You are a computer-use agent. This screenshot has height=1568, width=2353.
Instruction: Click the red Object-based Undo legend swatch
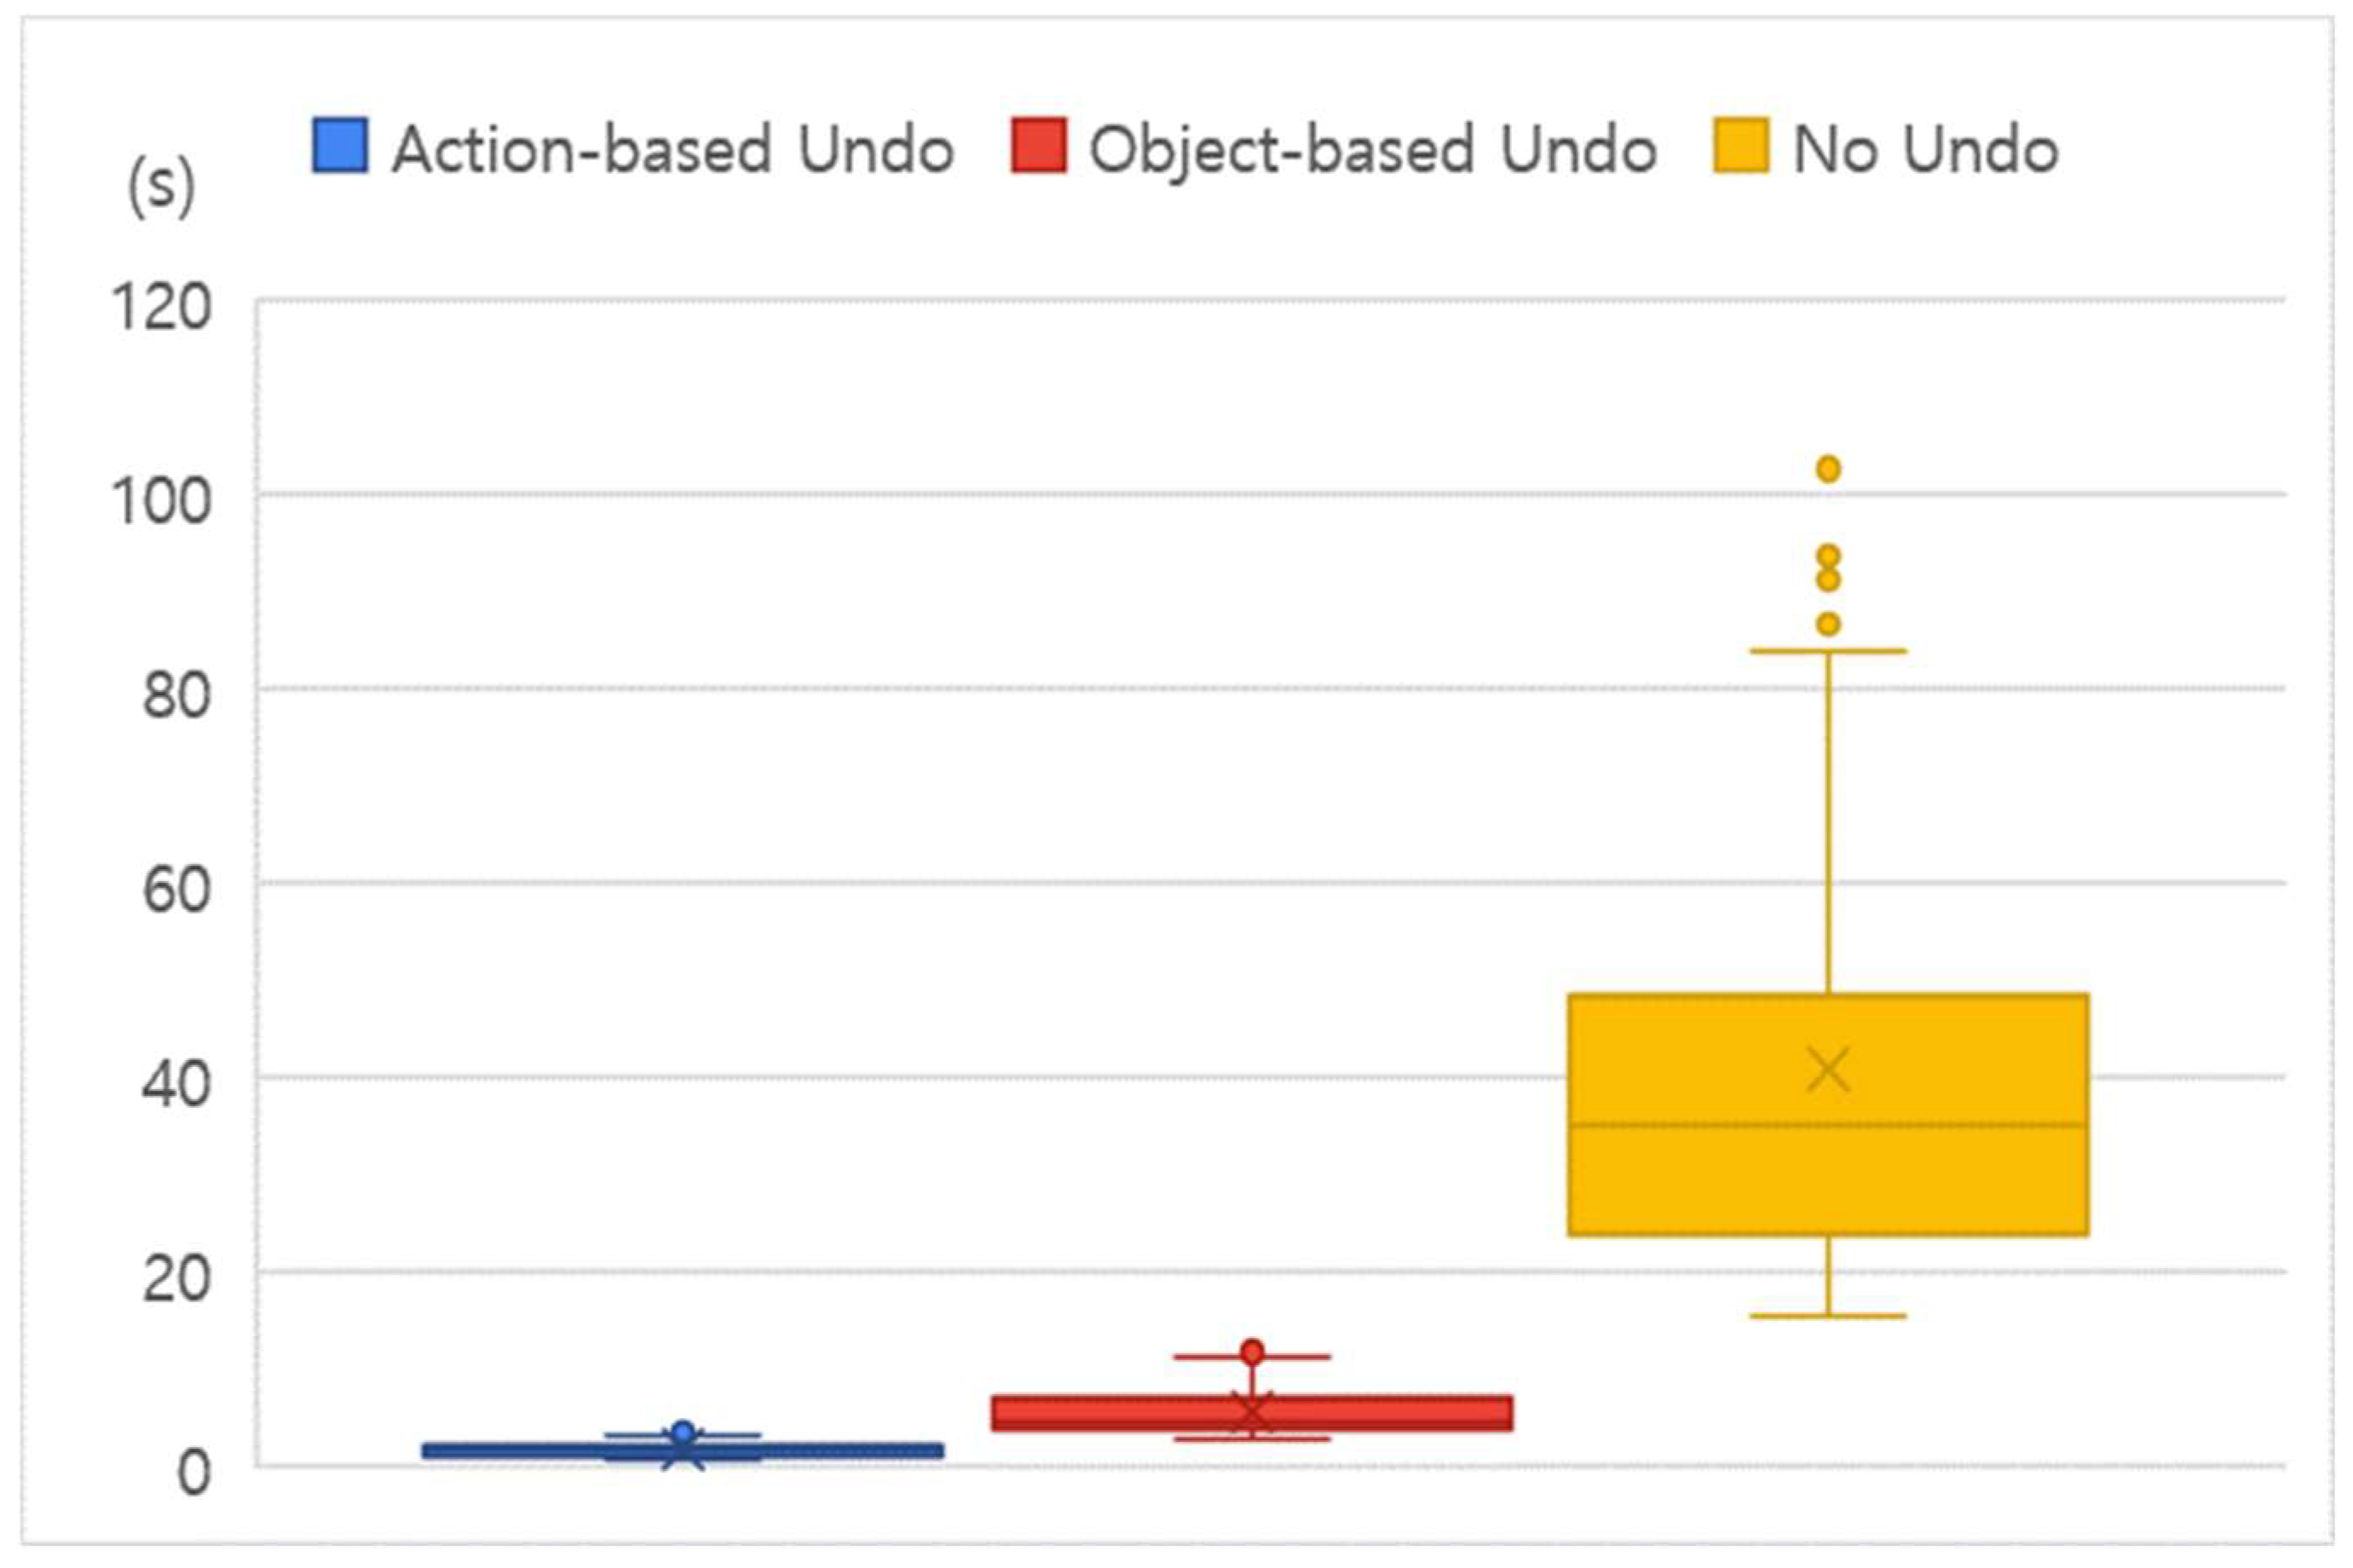(x=1038, y=146)
